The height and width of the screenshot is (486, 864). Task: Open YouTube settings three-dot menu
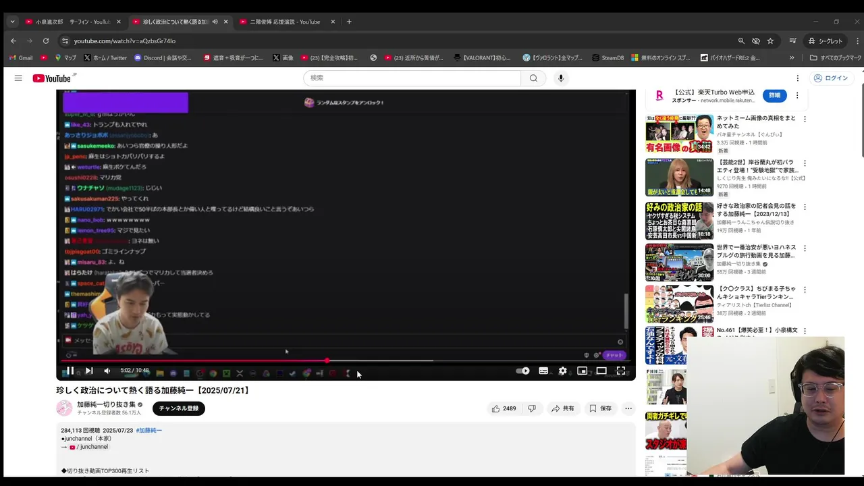click(x=797, y=78)
